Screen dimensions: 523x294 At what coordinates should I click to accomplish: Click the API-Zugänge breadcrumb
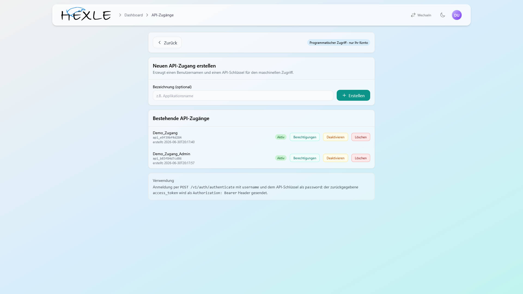(163, 15)
